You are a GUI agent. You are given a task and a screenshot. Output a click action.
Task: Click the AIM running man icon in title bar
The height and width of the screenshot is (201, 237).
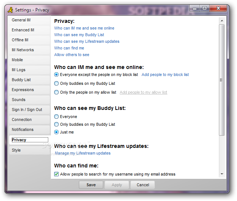click(x=11, y=10)
